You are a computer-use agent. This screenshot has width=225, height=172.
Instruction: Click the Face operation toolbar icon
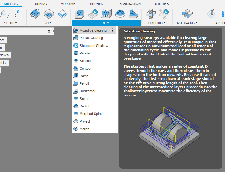point(62,14)
